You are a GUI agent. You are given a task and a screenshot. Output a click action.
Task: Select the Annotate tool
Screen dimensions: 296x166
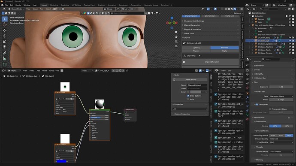(x=5, y=53)
